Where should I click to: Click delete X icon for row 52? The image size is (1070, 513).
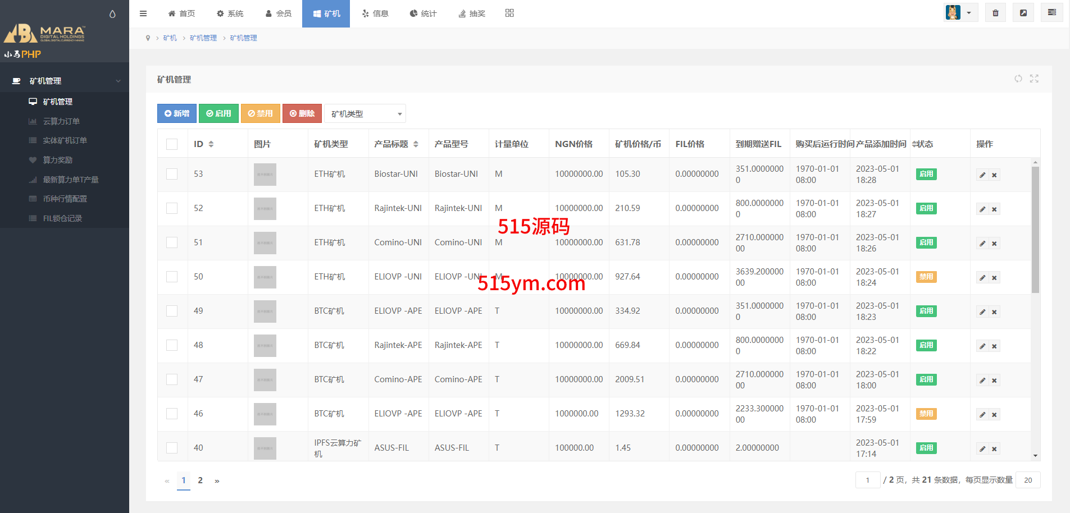pyautogui.click(x=994, y=209)
